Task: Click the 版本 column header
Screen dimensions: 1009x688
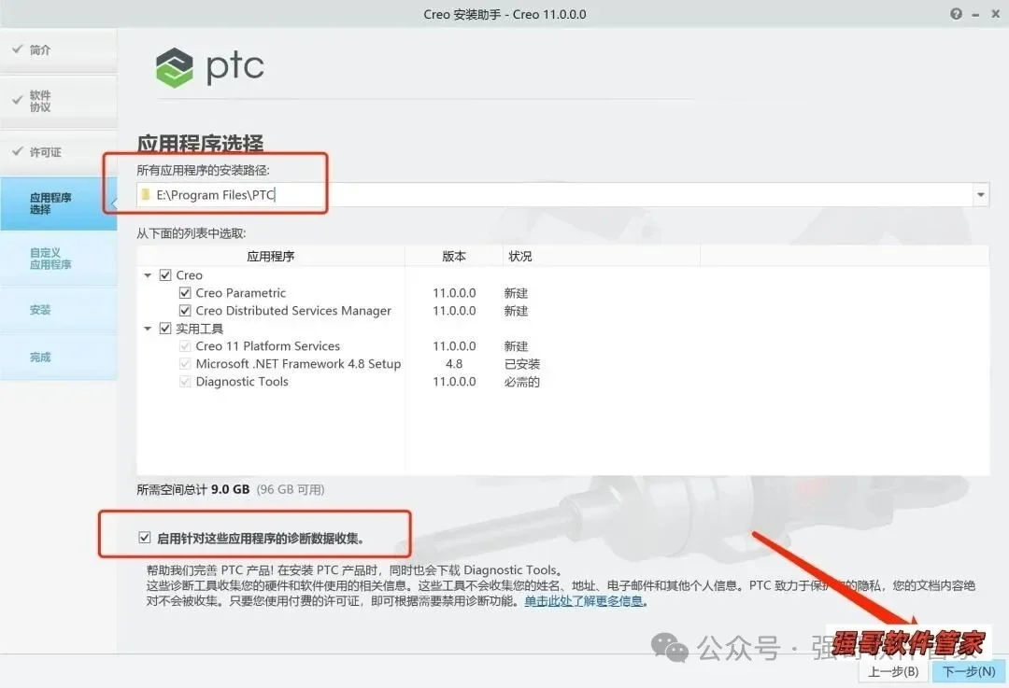Action: coord(454,256)
